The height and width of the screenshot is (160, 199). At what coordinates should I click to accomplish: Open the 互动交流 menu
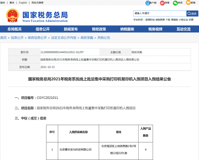click(184, 29)
